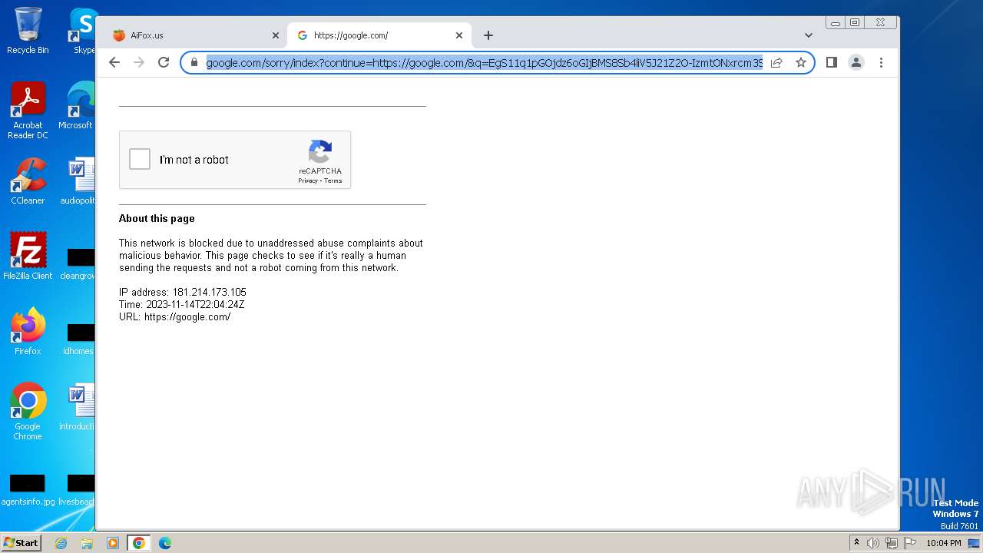The image size is (983, 553).
Task: Select the FileZilla Client desktop icon
Action: point(28,257)
